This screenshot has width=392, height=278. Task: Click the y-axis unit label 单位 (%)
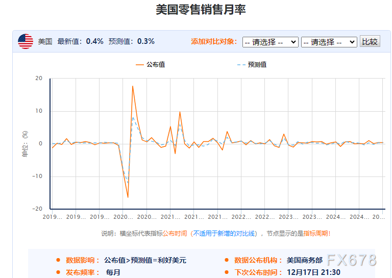(25, 144)
